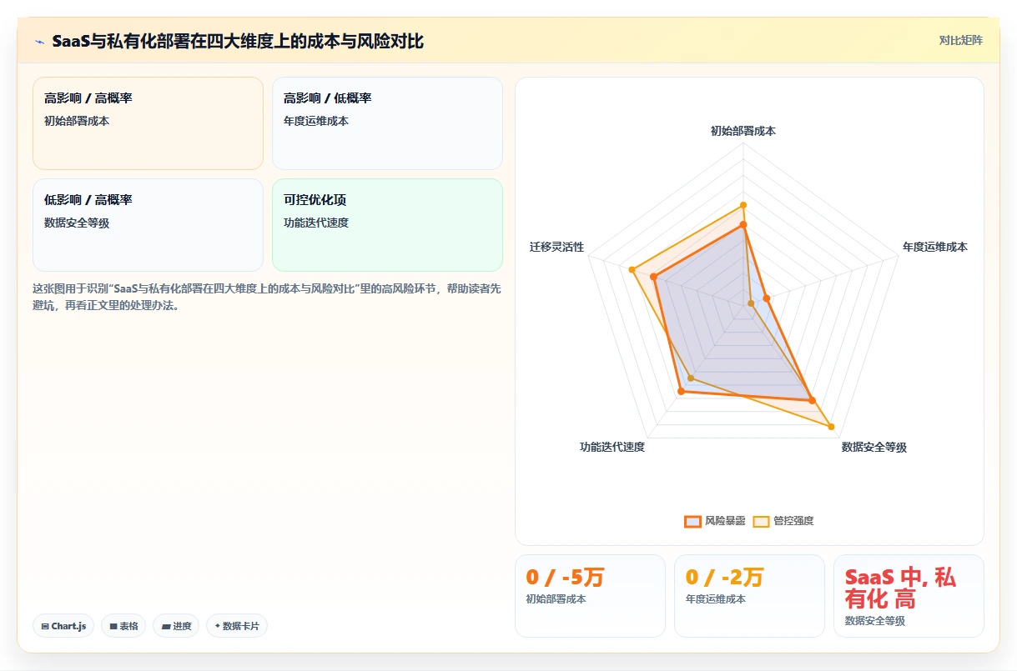Image resolution: width=1017 pixels, height=671 pixels.
Task: Click the 管控强度 legend color box
Action: click(x=761, y=521)
